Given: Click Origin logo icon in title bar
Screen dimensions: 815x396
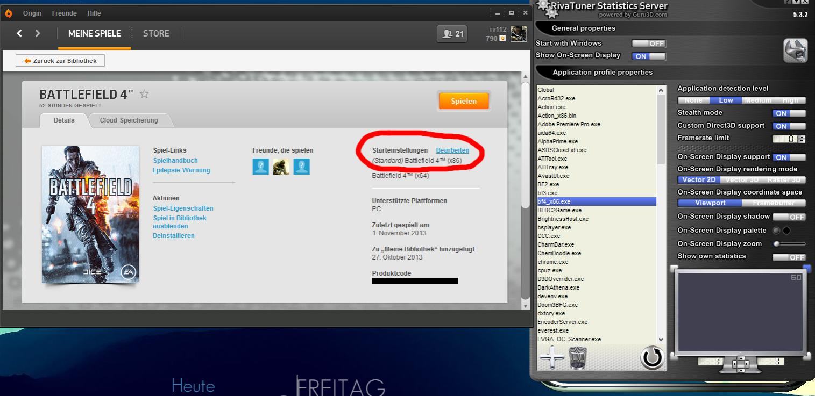Looking at the screenshot, I should (x=8, y=13).
